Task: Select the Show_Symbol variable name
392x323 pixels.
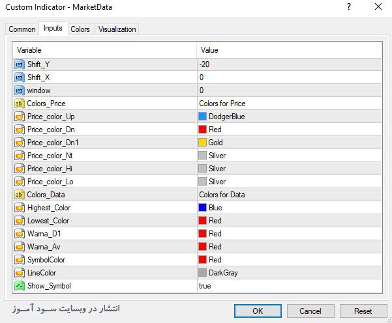Action: pos(49,286)
